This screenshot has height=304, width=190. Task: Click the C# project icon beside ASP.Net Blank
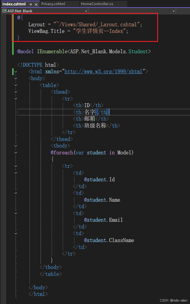tap(4, 11)
